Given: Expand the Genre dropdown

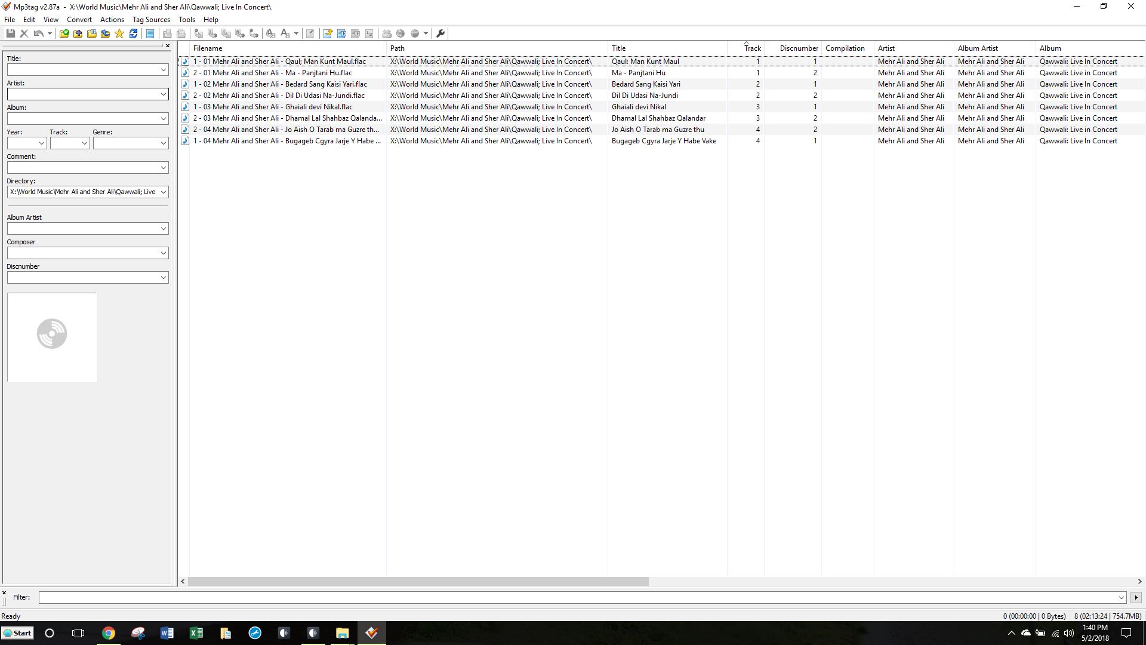Looking at the screenshot, I should pyautogui.click(x=163, y=143).
